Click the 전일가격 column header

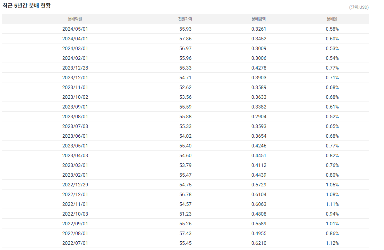point(185,19)
